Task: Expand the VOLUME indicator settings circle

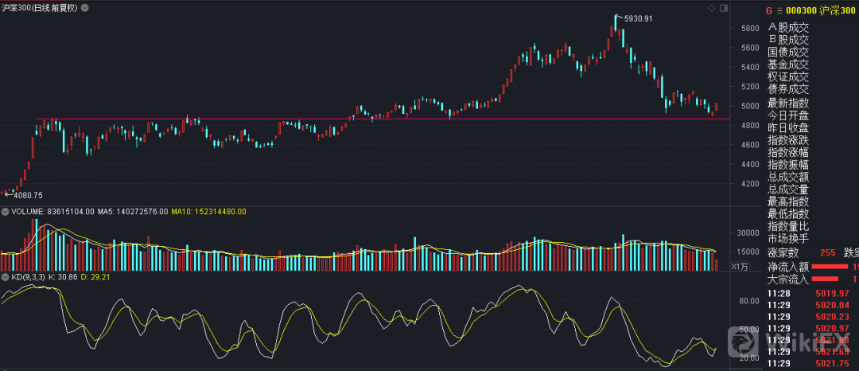Action: click(5, 212)
